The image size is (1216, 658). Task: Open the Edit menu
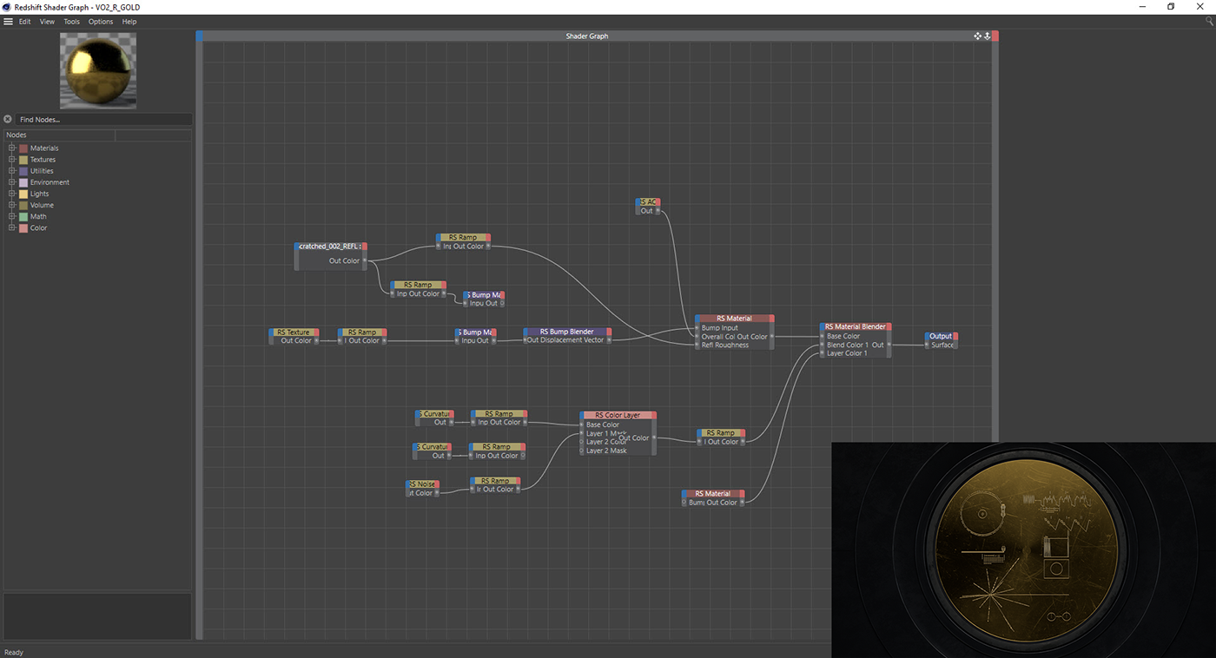coord(25,22)
